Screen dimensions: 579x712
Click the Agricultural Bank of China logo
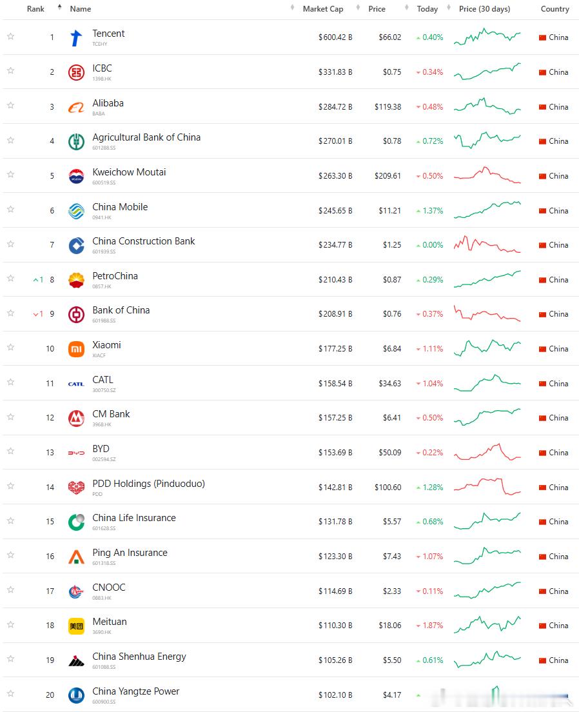(76, 142)
